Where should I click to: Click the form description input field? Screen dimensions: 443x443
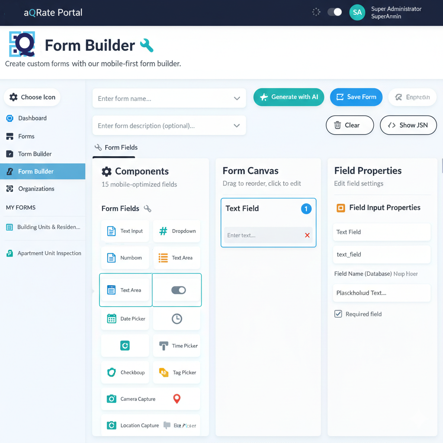coord(169,125)
